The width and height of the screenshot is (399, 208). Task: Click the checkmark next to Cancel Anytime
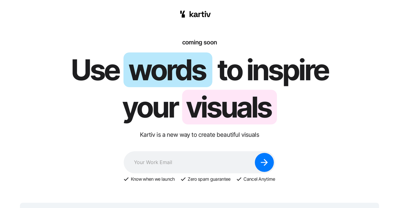pos(238,179)
